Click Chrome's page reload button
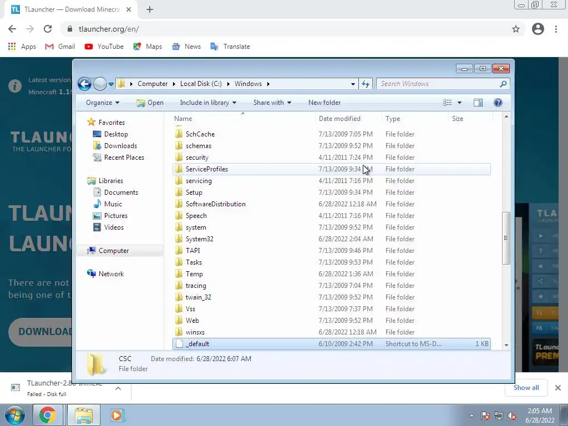Screen dimensions: 568x426 pos(48,29)
